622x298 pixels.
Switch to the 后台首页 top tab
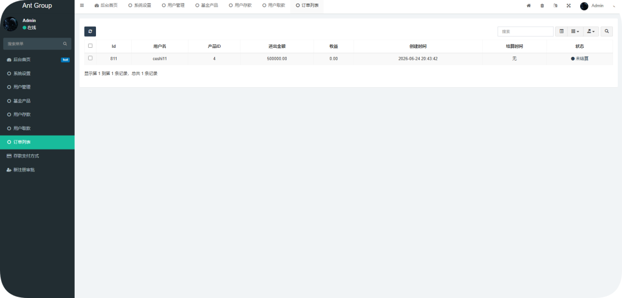(x=106, y=5)
